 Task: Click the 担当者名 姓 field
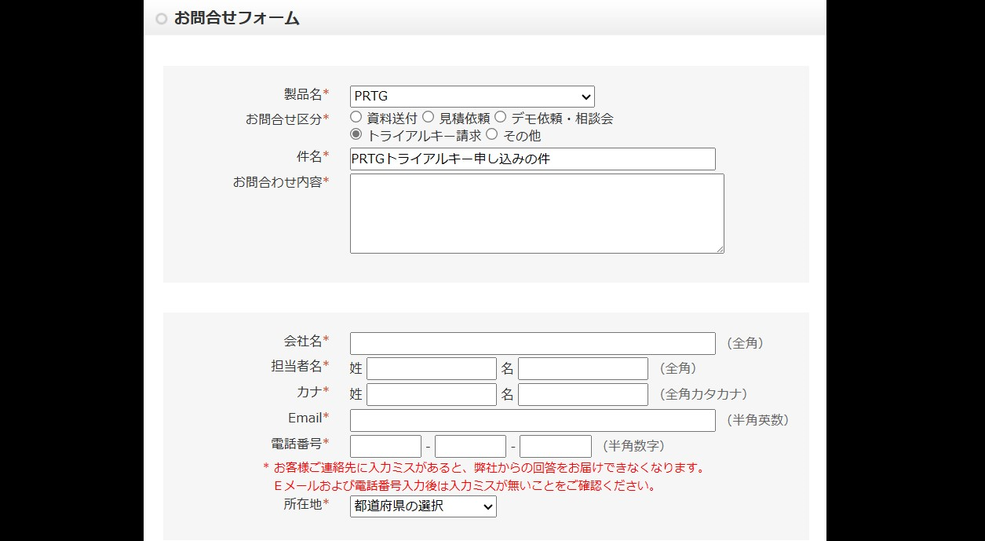432,368
